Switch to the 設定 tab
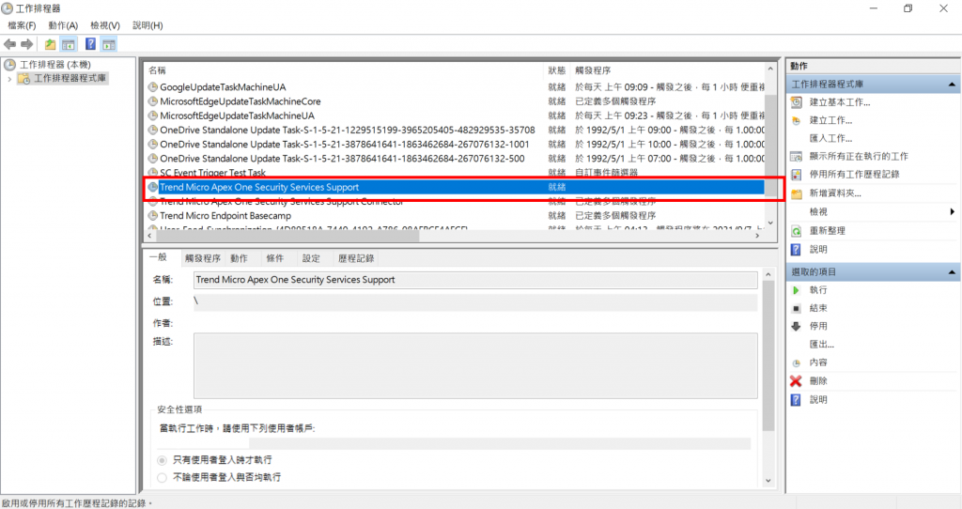The width and height of the screenshot is (962, 509). point(311,258)
